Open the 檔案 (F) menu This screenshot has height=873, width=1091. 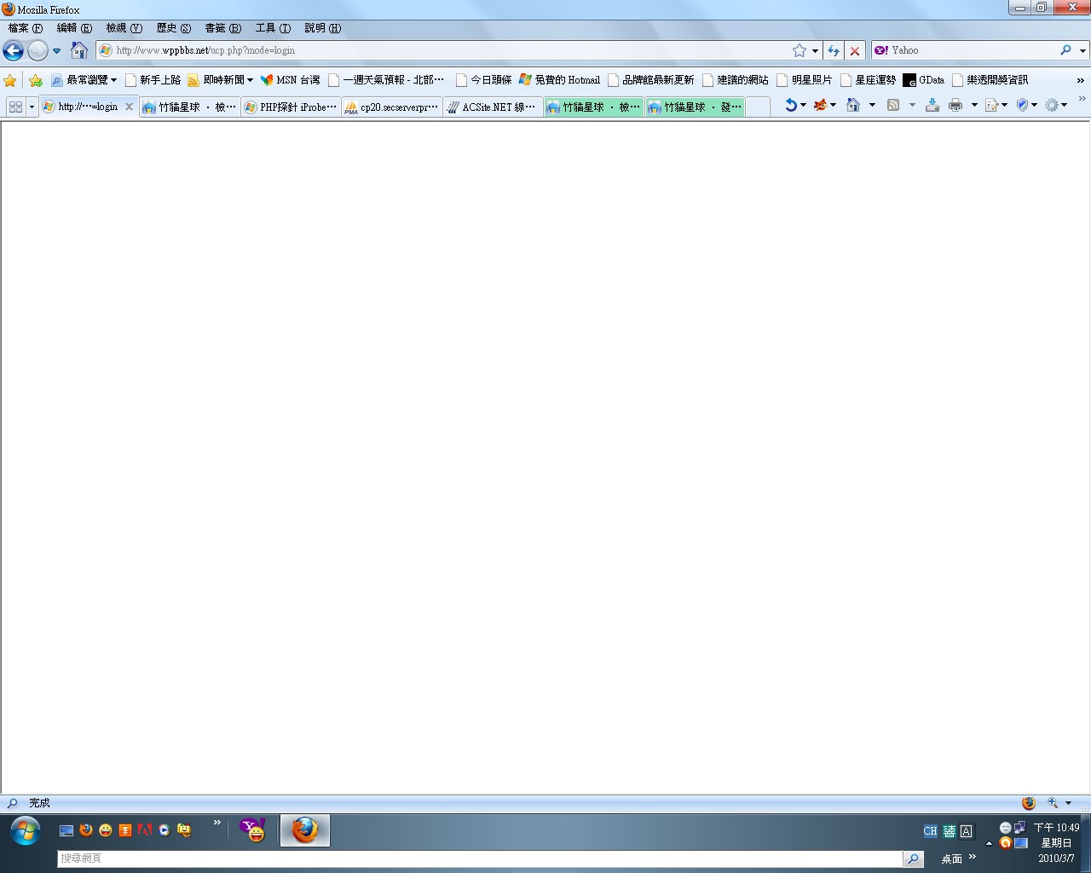click(x=26, y=28)
